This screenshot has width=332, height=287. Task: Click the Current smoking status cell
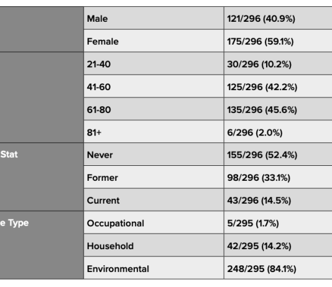154,200
